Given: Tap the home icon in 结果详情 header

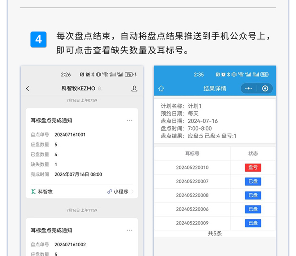Looking at the screenshot, I should (x=161, y=88).
